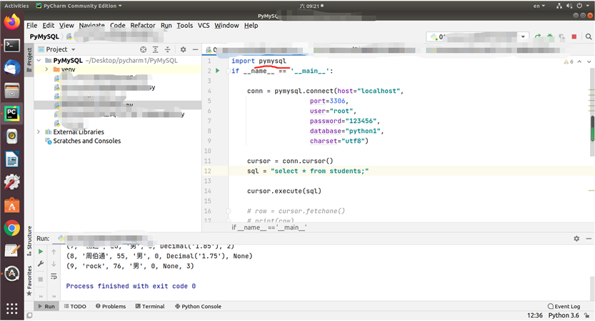This screenshot has height=321, width=595.
Task: Collapse PyMySQL project root
Action: tap(39, 60)
